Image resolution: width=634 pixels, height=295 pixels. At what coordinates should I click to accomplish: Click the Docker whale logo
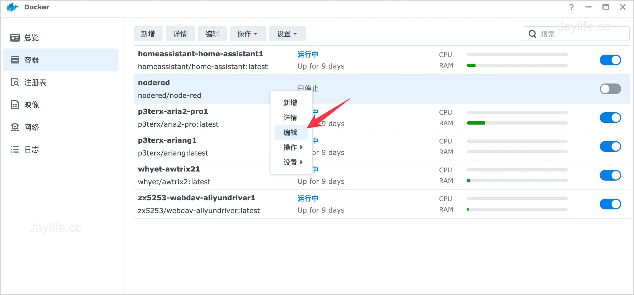tap(12, 7)
